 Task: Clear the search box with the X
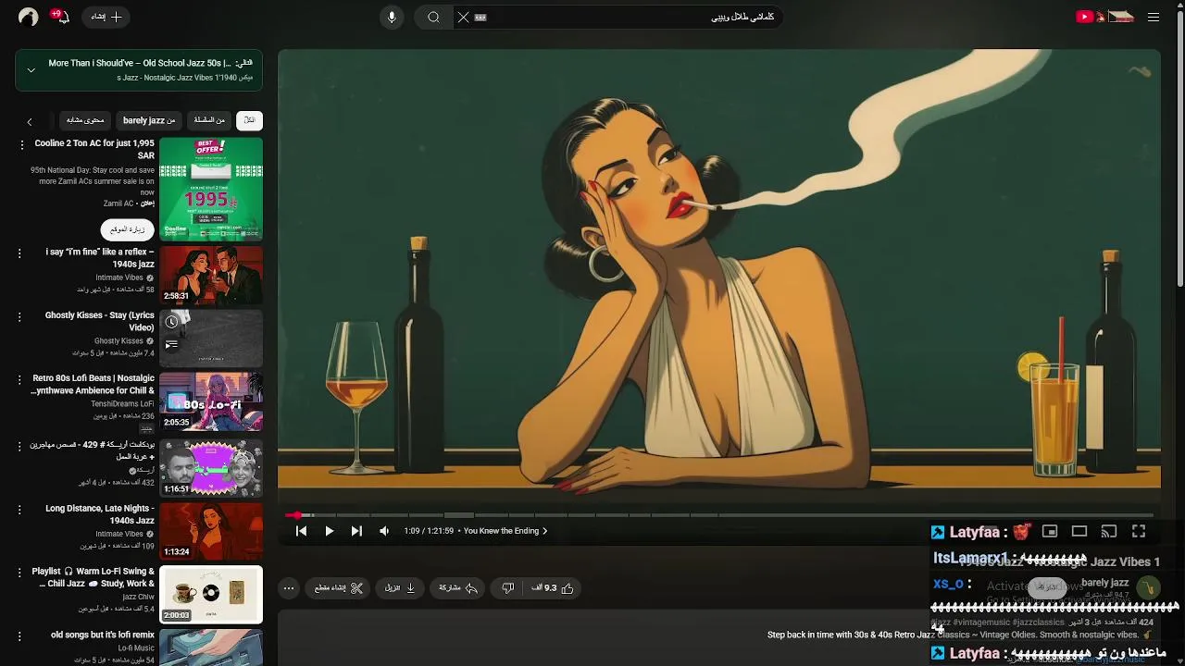click(463, 17)
